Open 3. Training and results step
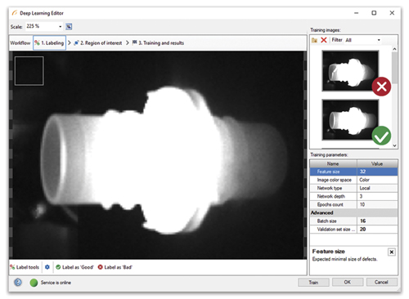 click(158, 42)
